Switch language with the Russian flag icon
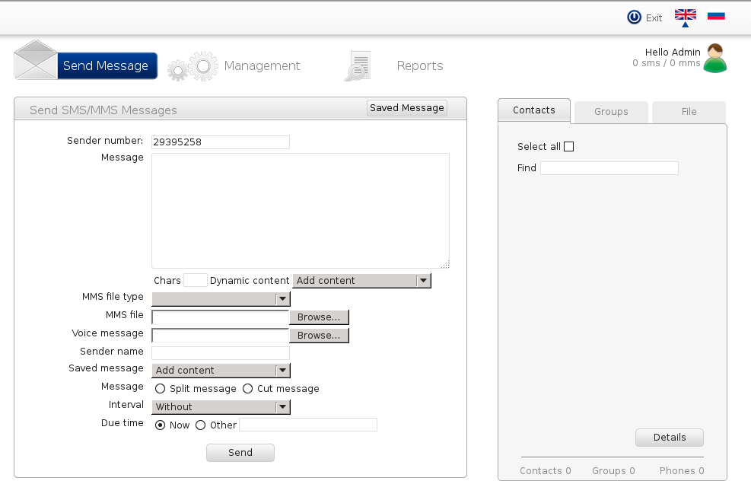This screenshot has width=751, height=500. point(716,15)
